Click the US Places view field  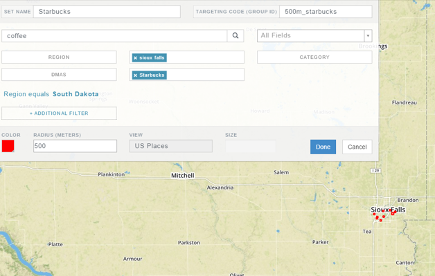pos(170,146)
